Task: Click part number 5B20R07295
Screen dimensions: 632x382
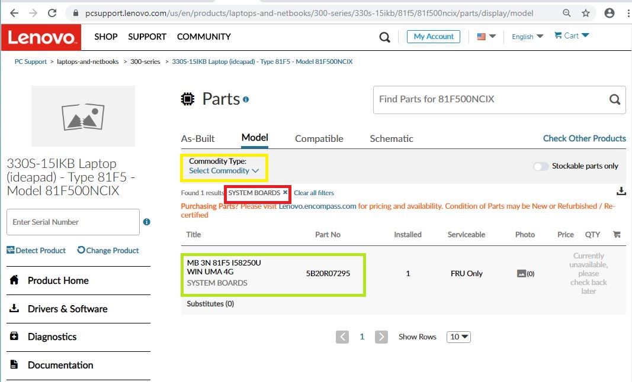Action: pyautogui.click(x=328, y=274)
